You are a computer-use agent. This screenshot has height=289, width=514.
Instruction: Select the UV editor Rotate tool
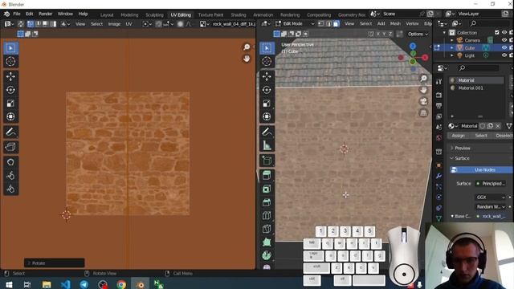10,90
